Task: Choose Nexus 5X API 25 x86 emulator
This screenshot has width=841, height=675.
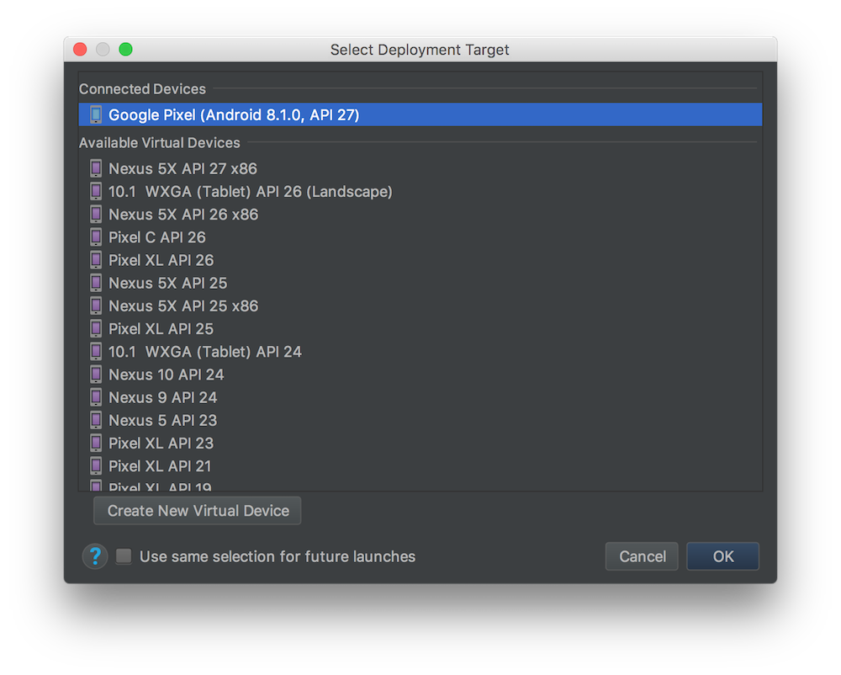Action: point(183,306)
